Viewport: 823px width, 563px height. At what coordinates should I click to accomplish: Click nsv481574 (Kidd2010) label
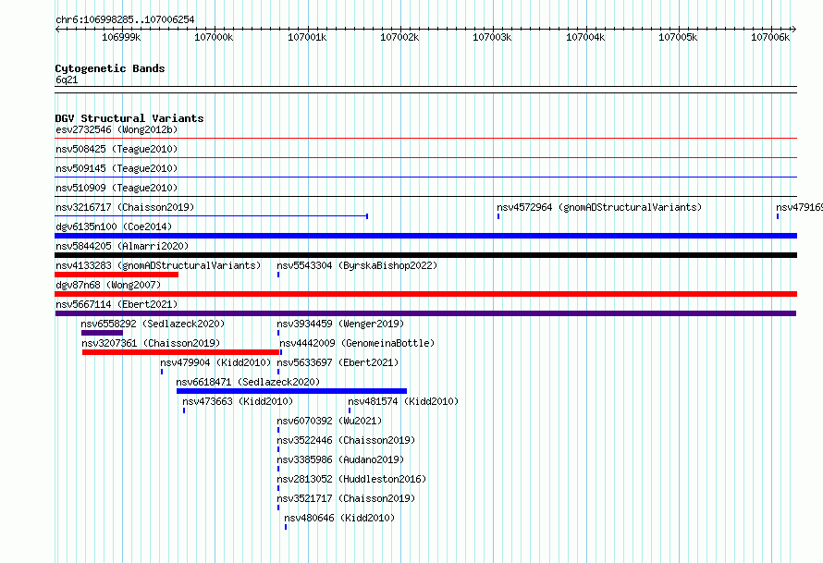coord(403,401)
